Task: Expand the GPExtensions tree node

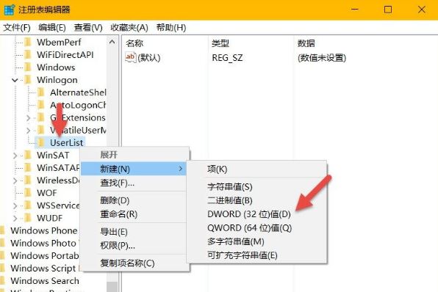Action: (x=28, y=118)
